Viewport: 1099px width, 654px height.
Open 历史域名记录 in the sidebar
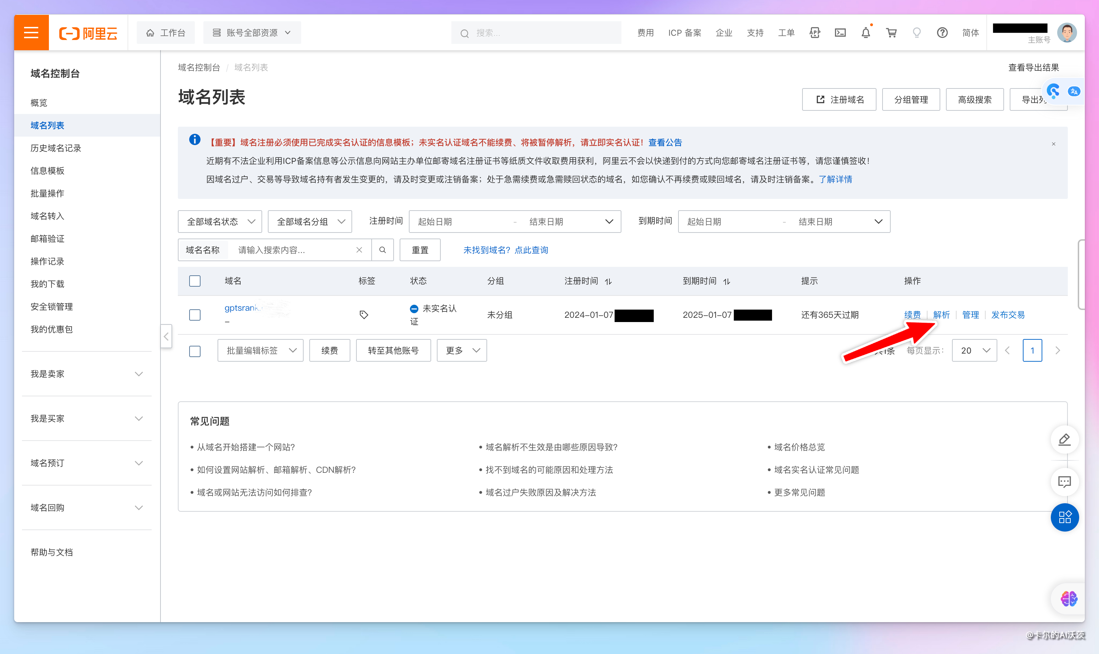coord(56,148)
